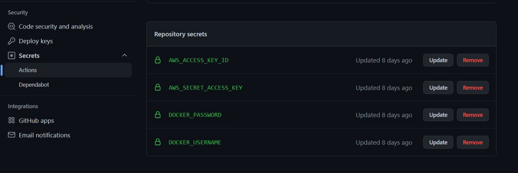Select the DOCKER_PASSWORD secret name

[x=195, y=115]
